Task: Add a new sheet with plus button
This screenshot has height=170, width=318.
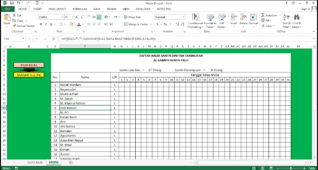Action: click(x=71, y=163)
